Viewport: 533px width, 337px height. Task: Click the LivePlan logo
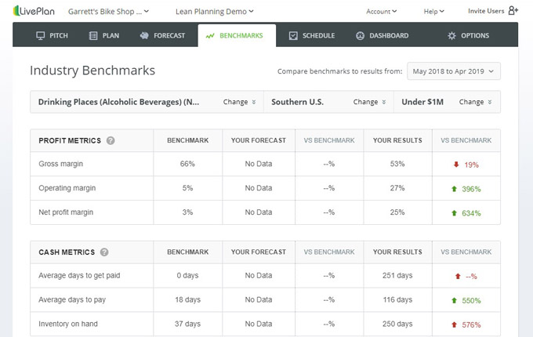coord(35,11)
